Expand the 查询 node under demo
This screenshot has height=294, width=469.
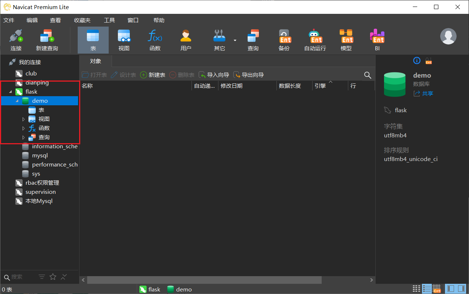point(24,137)
